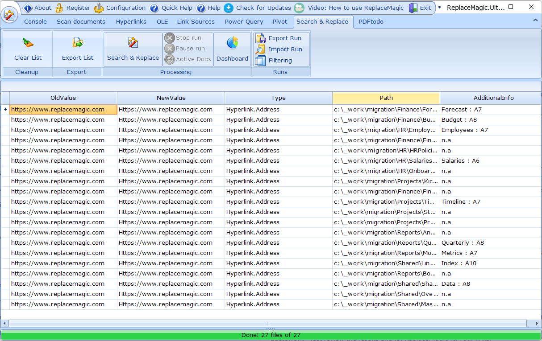
Task: Select the 'Employees : A7' cell
Action: pos(491,130)
